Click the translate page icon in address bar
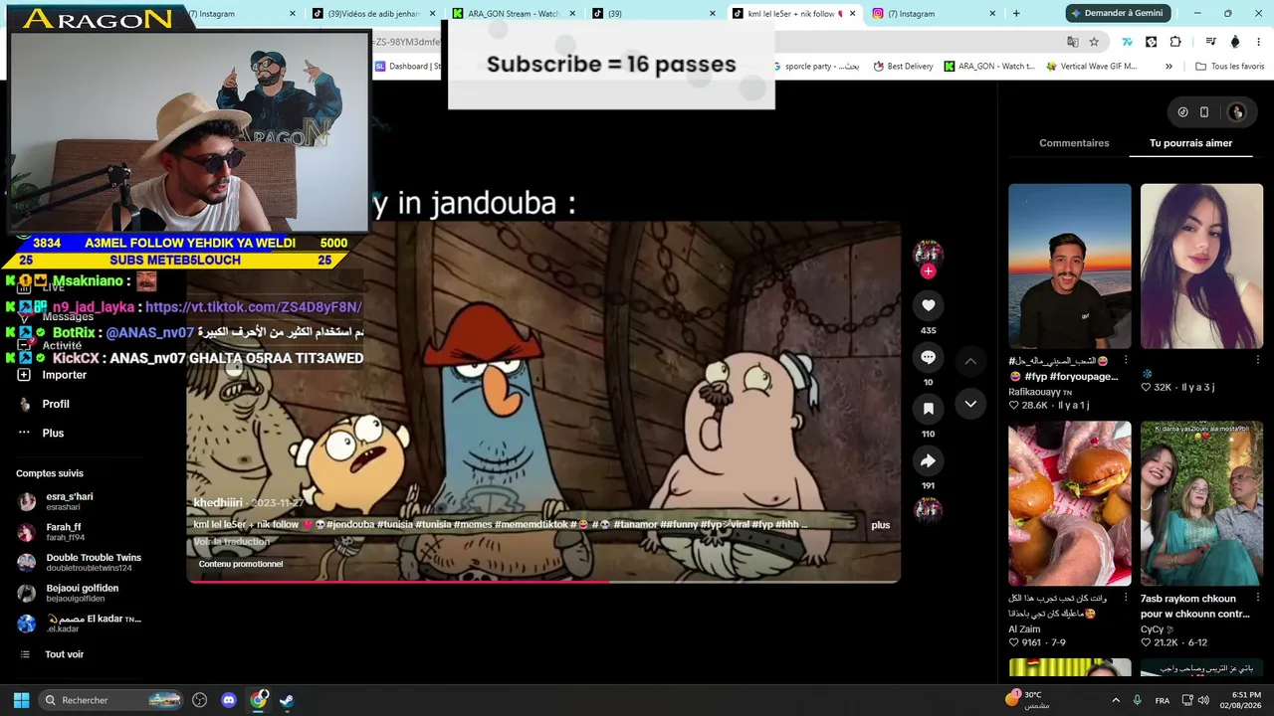 point(1072,42)
